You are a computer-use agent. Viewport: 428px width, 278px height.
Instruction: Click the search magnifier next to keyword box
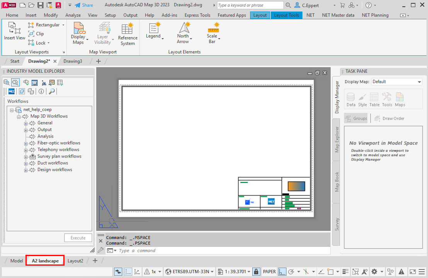pos(288,5)
